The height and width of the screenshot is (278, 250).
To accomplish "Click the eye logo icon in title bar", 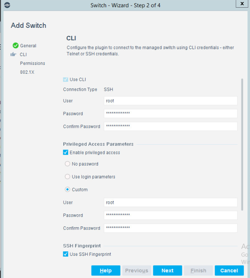I will pos(7,5).
